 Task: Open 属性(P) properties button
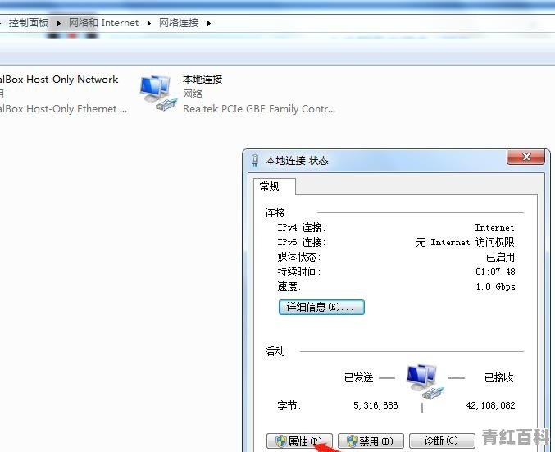(299, 441)
